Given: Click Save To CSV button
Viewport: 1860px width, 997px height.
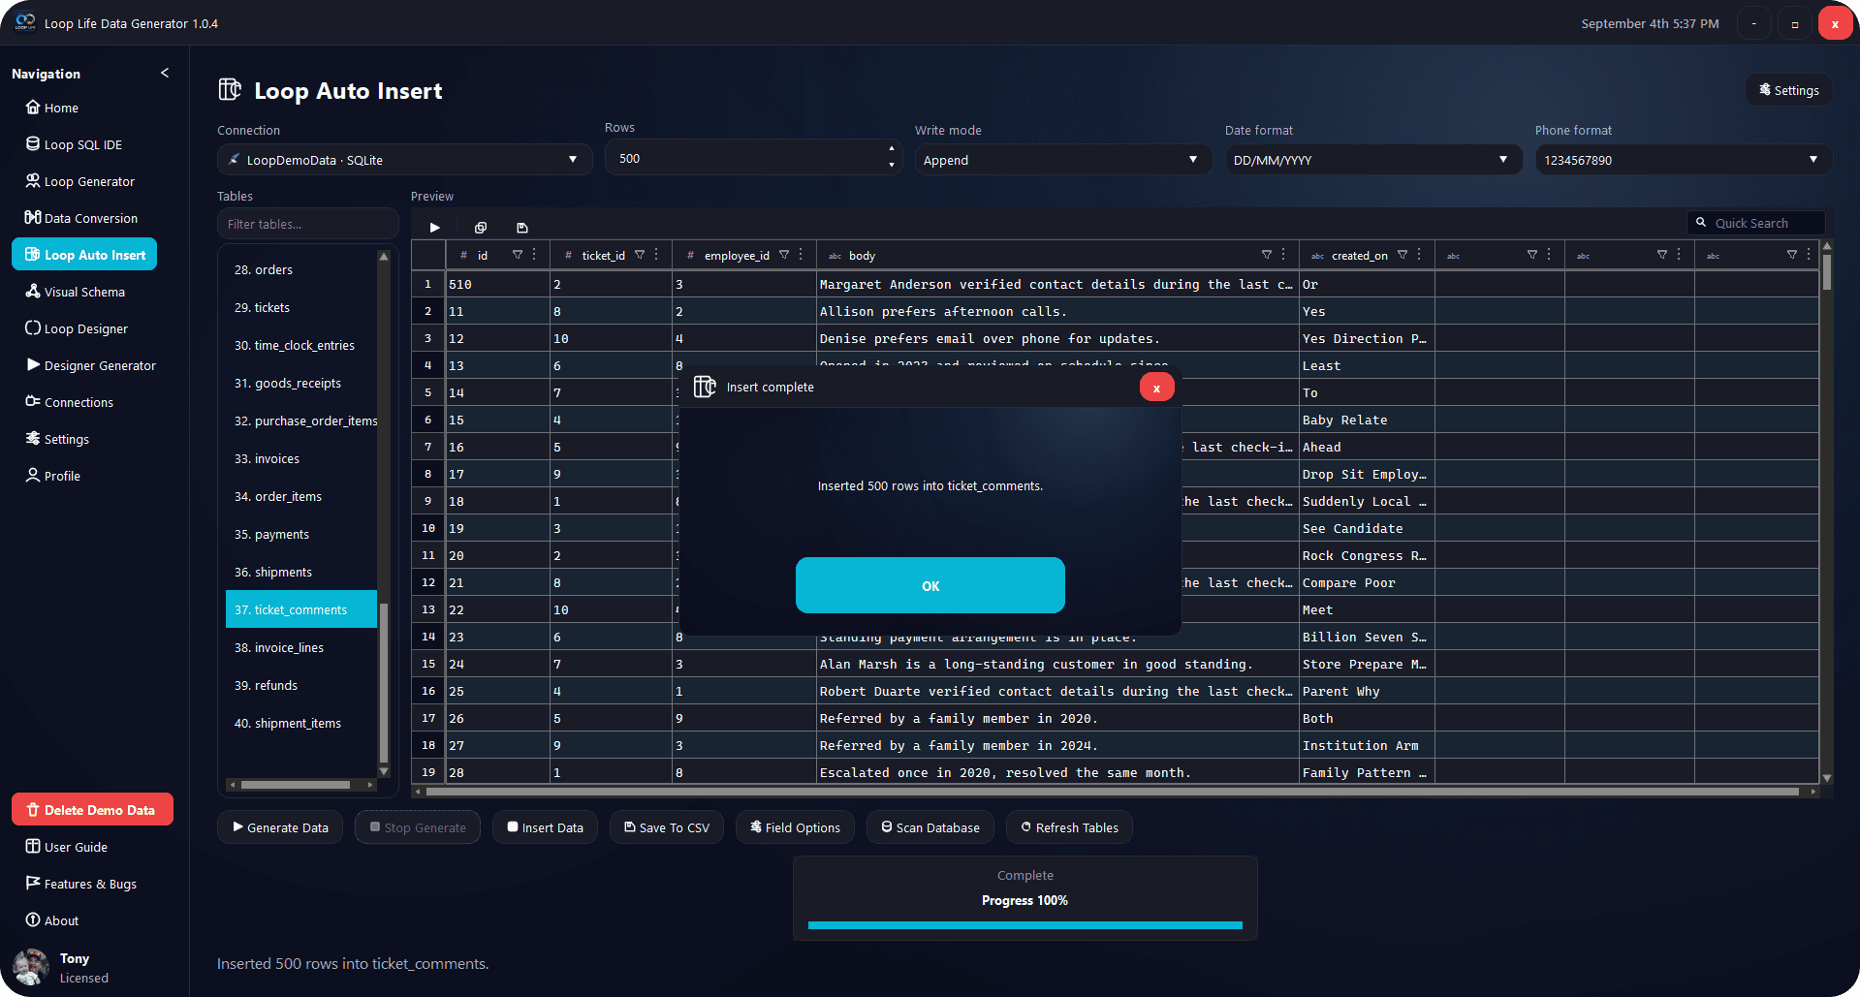Looking at the screenshot, I should (667, 827).
